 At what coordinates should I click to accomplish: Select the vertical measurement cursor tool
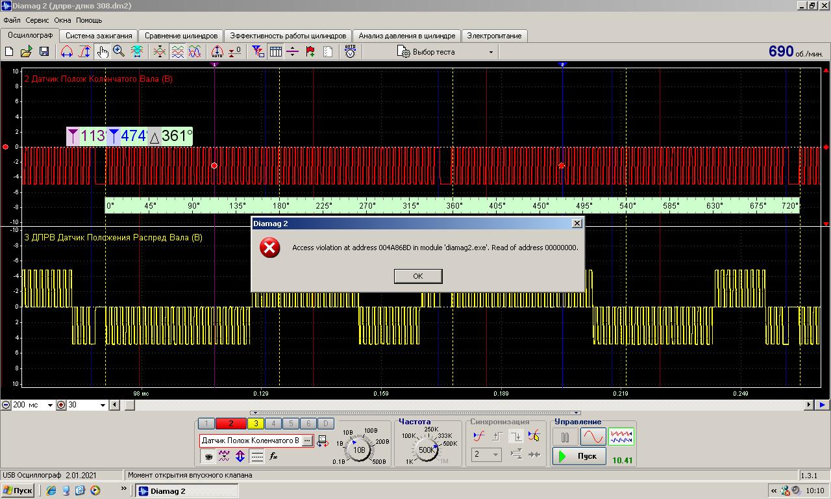[84, 52]
